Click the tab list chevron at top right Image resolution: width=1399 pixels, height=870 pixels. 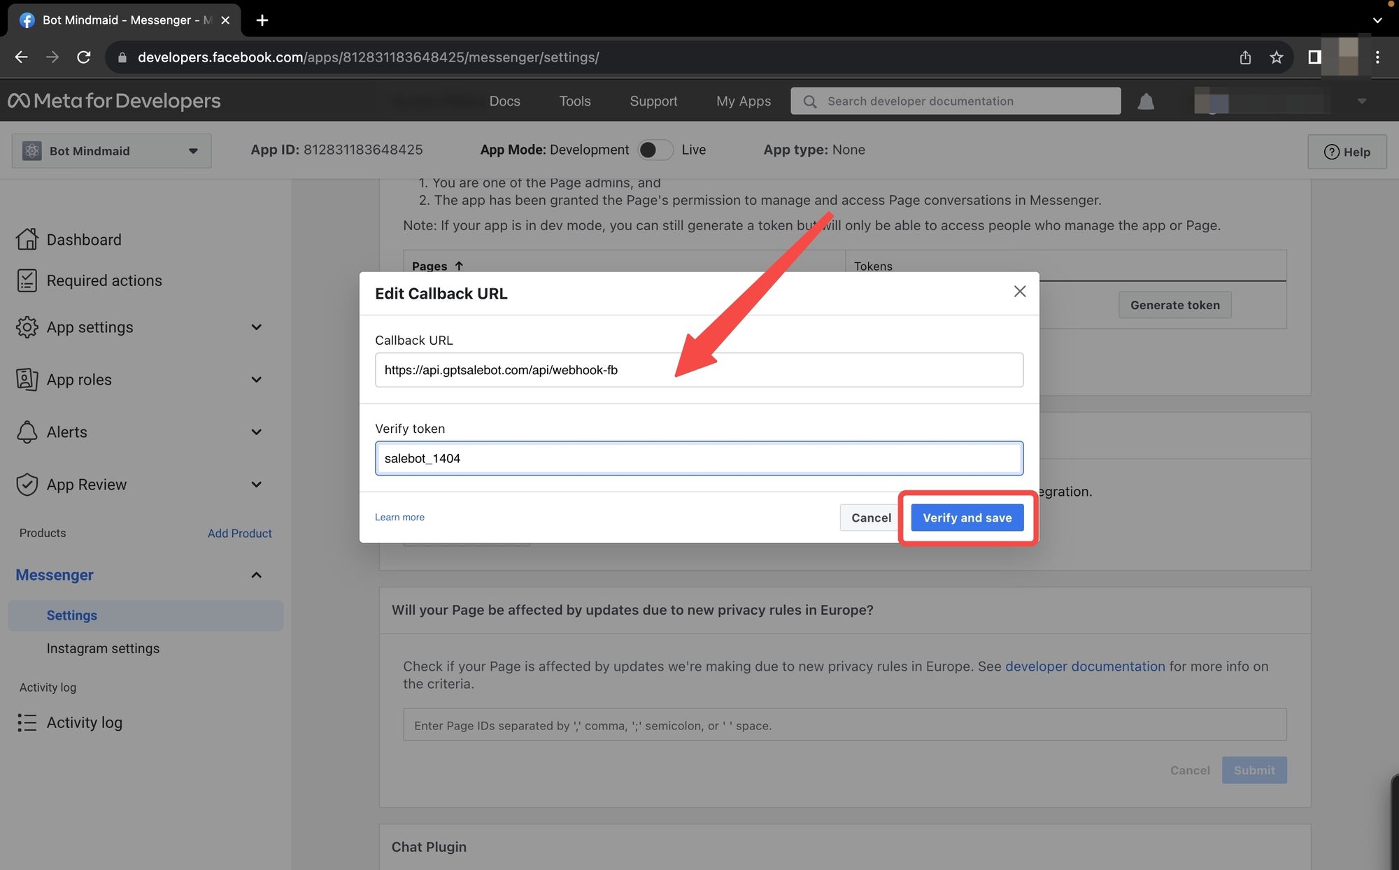pos(1377,20)
